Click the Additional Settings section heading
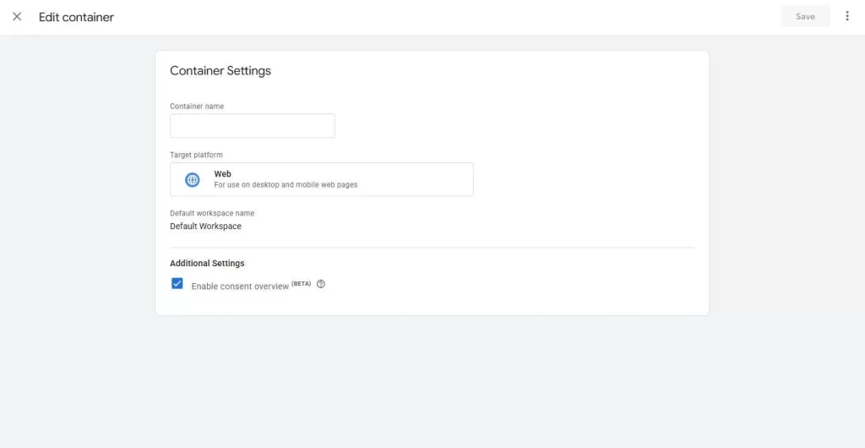Viewport: 865px width, 448px height. pyautogui.click(x=207, y=264)
